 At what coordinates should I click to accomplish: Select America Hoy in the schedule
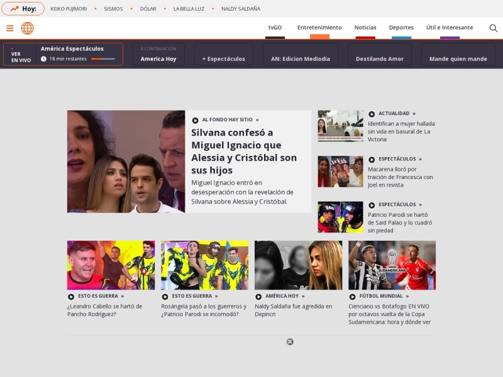click(158, 54)
